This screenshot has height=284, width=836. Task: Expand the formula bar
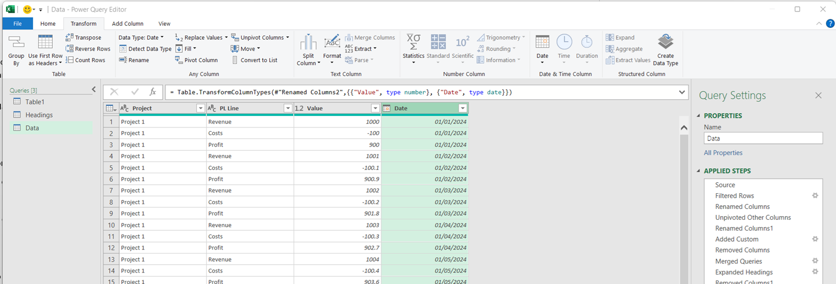click(681, 92)
